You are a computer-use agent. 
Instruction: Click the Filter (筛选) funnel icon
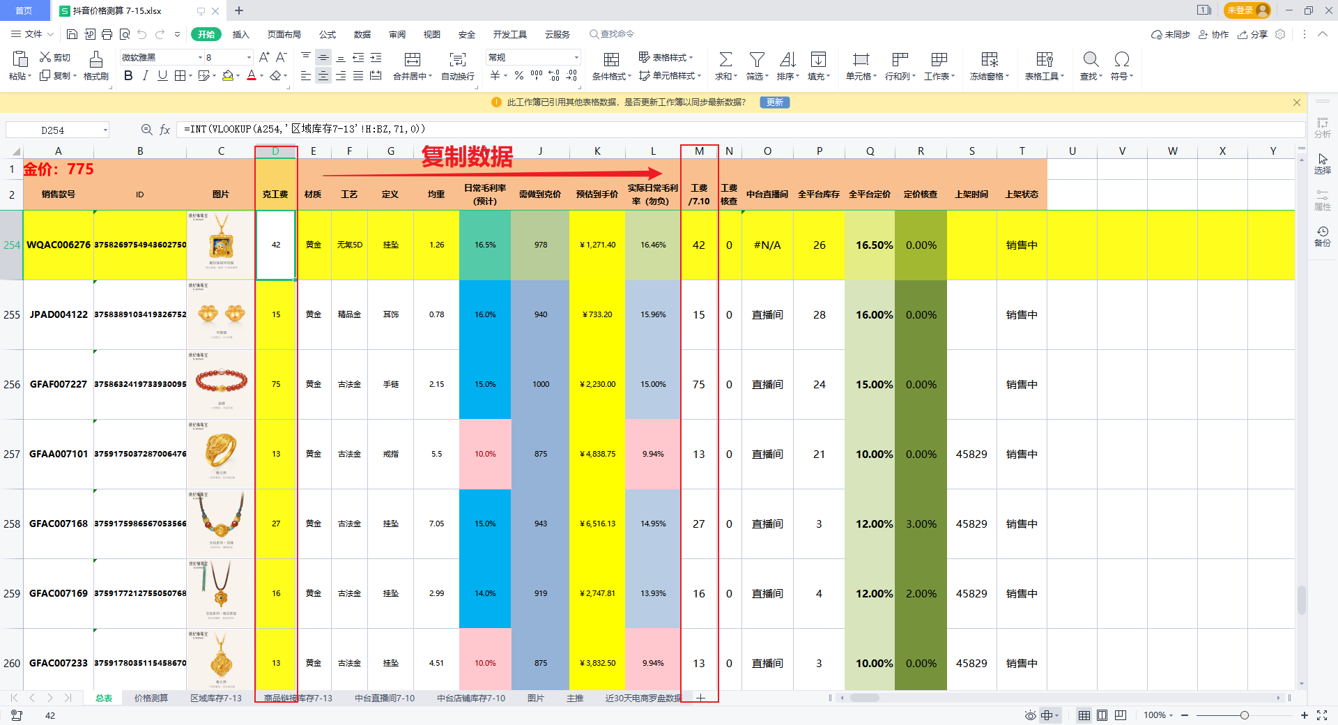757,60
